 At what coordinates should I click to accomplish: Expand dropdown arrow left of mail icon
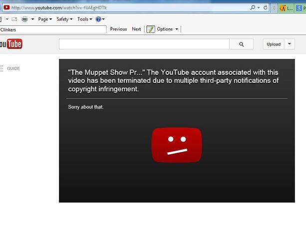point(7,19)
